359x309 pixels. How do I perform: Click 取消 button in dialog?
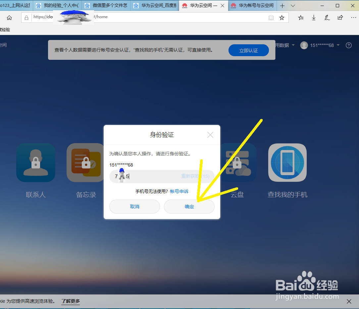point(134,207)
